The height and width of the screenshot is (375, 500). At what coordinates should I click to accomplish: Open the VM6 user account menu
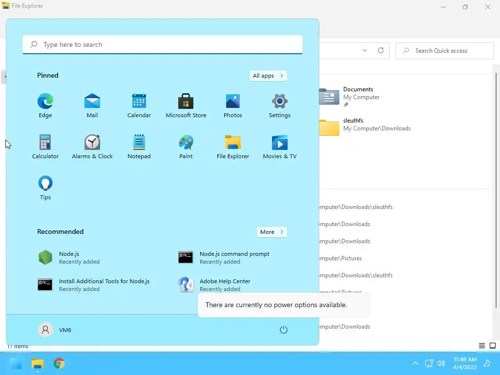[x=55, y=330]
